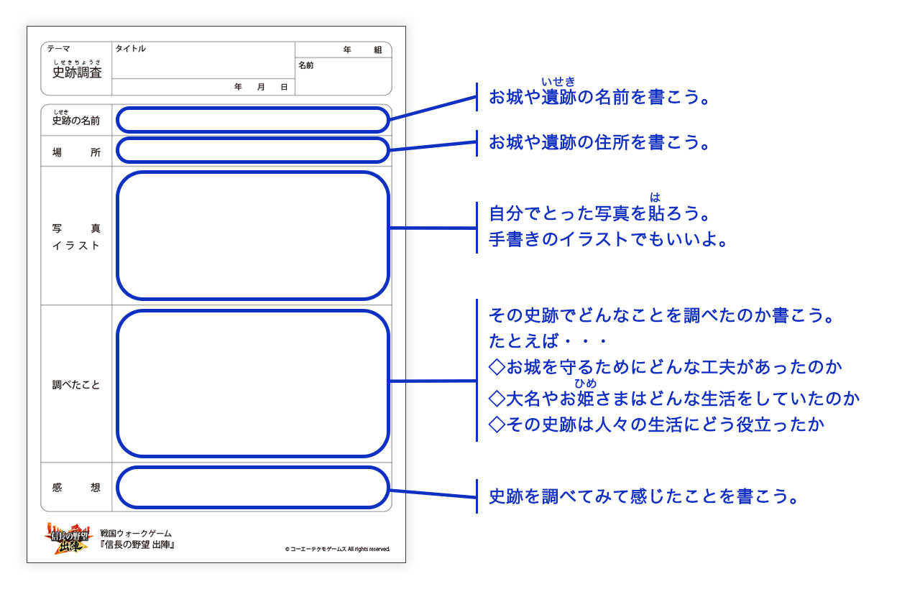The width and height of the screenshot is (920, 589).
Task: Click the 戦国ウォークゲーム footer text
Action: click(136, 534)
